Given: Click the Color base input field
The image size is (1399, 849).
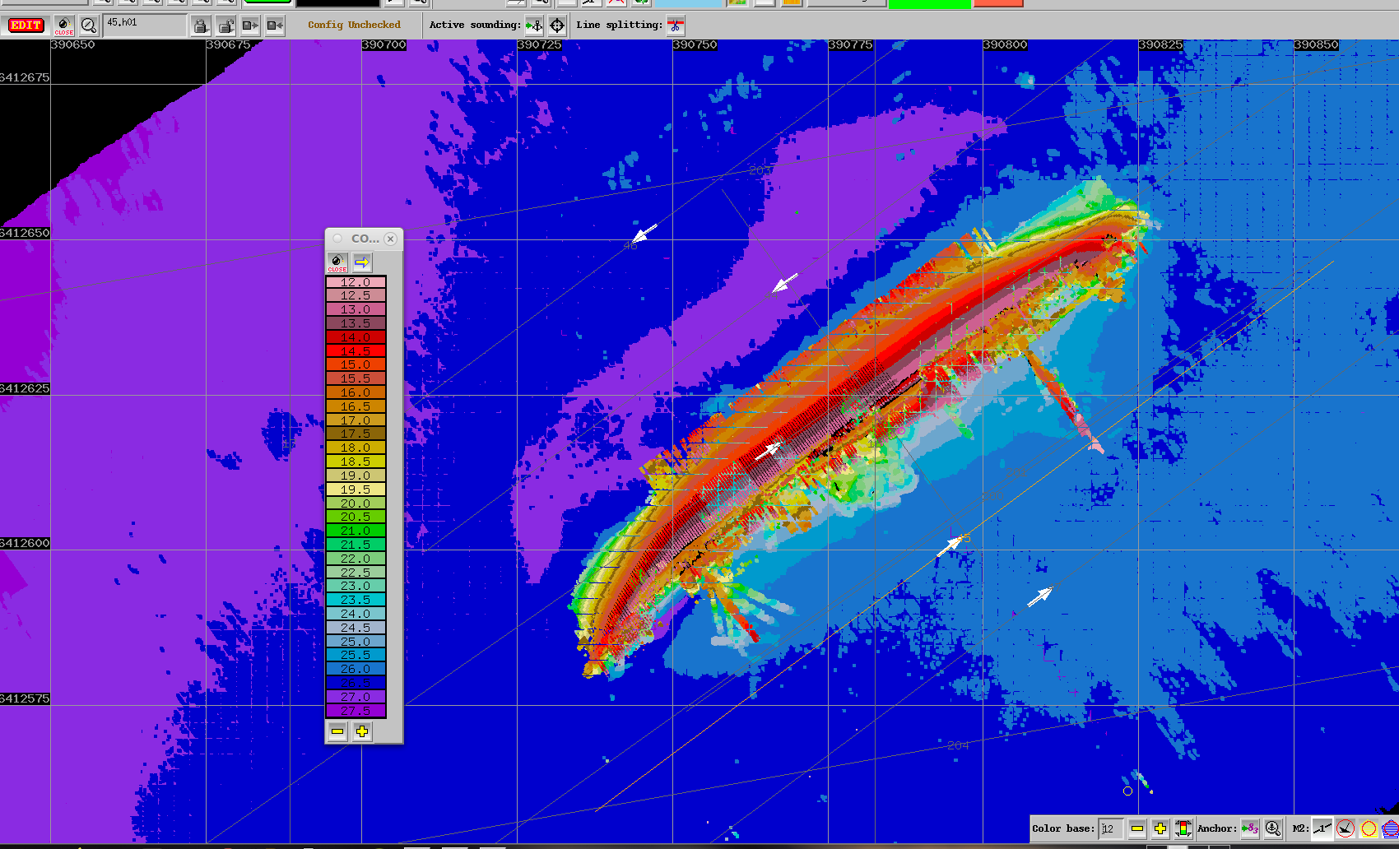Looking at the screenshot, I should point(1110,828).
